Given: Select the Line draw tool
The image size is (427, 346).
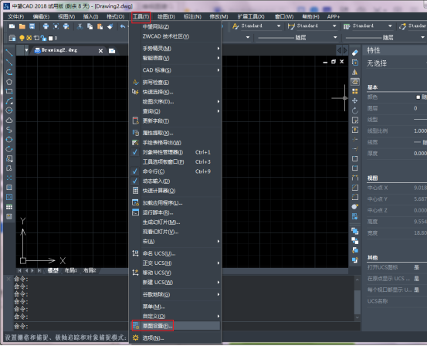Looking at the screenshot, I should pos(9,53).
